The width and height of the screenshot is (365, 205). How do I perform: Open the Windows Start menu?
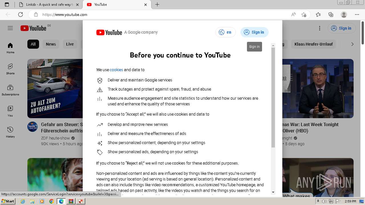point(8,201)
